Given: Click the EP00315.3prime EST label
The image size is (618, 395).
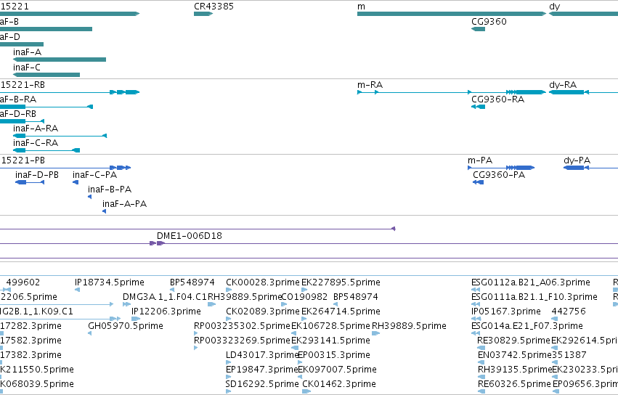Looking at the screenshot, I should pyautogui.click(x=334, y=355).
